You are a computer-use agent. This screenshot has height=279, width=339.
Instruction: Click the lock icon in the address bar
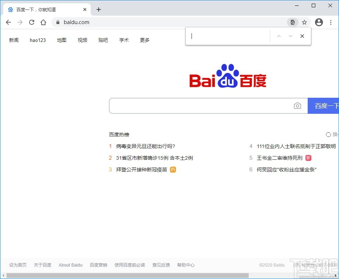tap(58, 22)
